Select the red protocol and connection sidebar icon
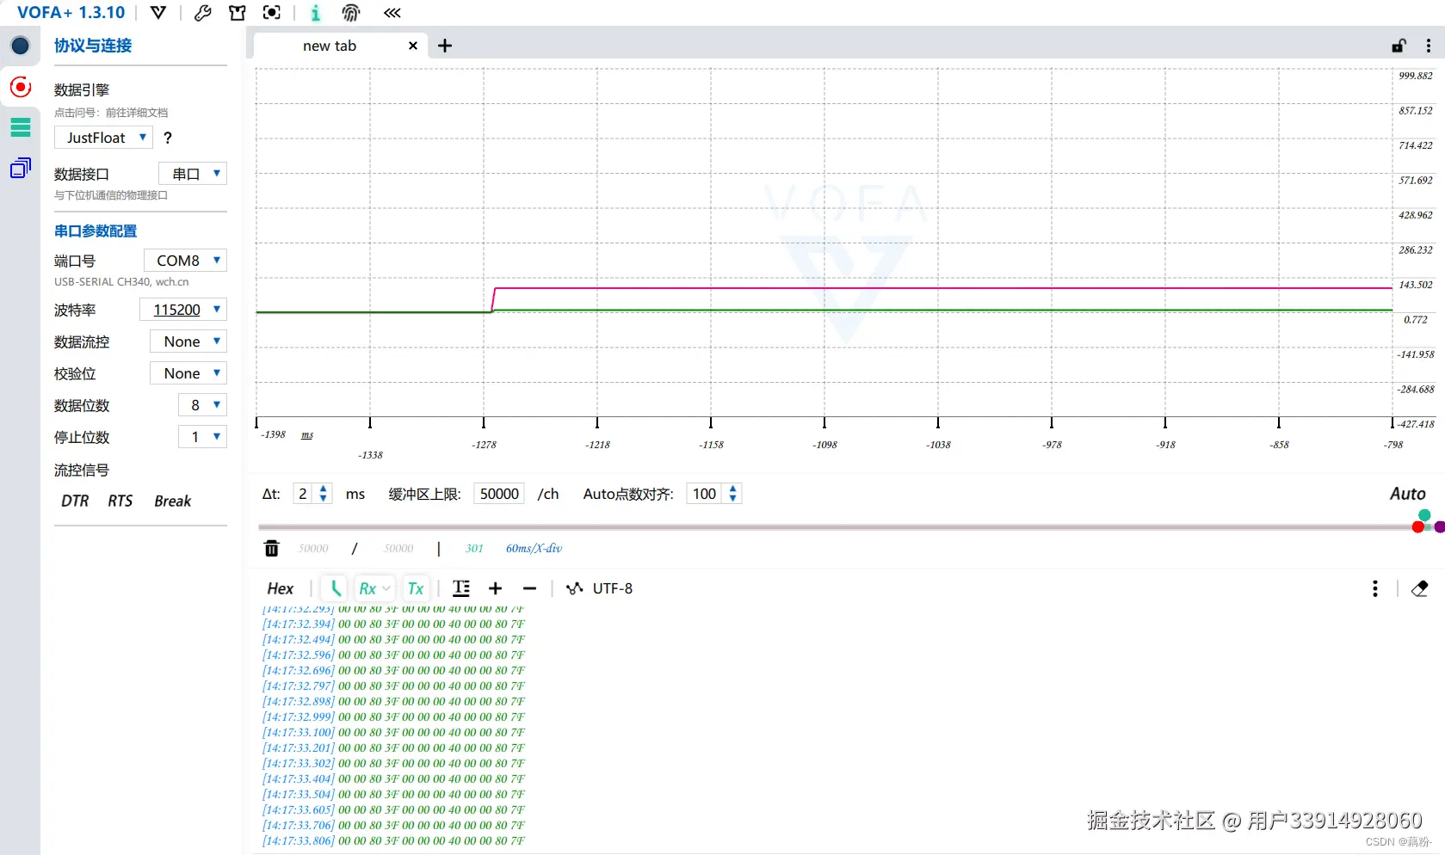Screen dimensions: 1445x855 pos(21,87)
